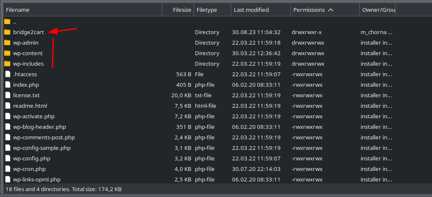Sort files by the Filetype column
The height and width of the screenshot is (197, 432).
click(213, 10)
